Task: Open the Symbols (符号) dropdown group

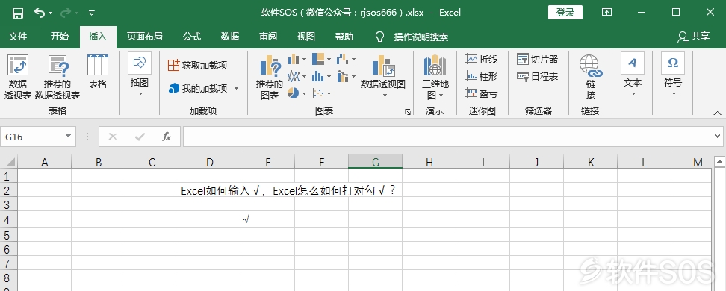Action: pos(673,75)
